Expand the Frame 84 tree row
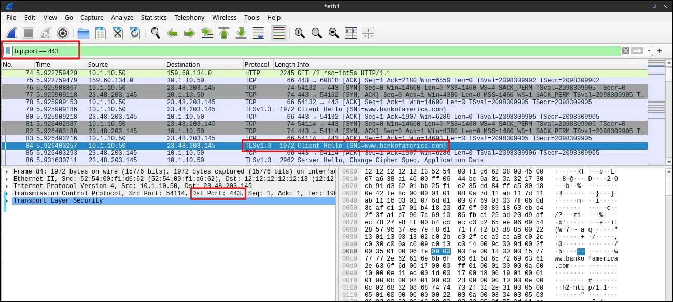The image size is (673, 302). click(6, 171)
